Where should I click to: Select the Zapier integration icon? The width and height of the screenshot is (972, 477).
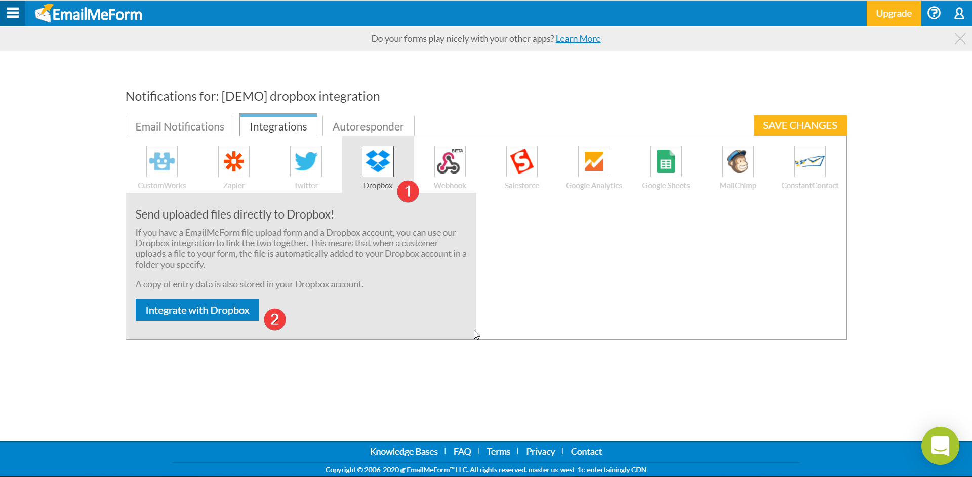[234, 161]
